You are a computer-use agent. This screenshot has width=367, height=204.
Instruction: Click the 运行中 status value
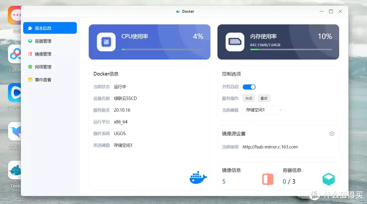(120, 87)
